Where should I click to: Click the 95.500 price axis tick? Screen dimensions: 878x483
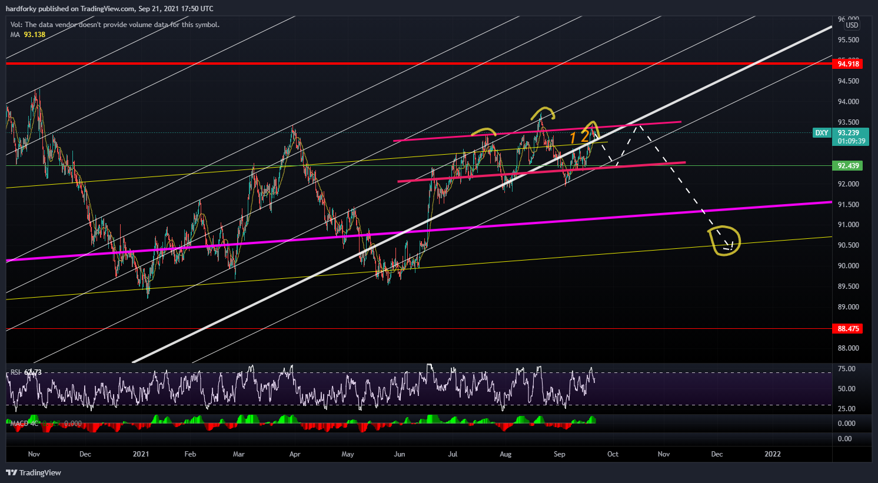[x=848, y=40]
